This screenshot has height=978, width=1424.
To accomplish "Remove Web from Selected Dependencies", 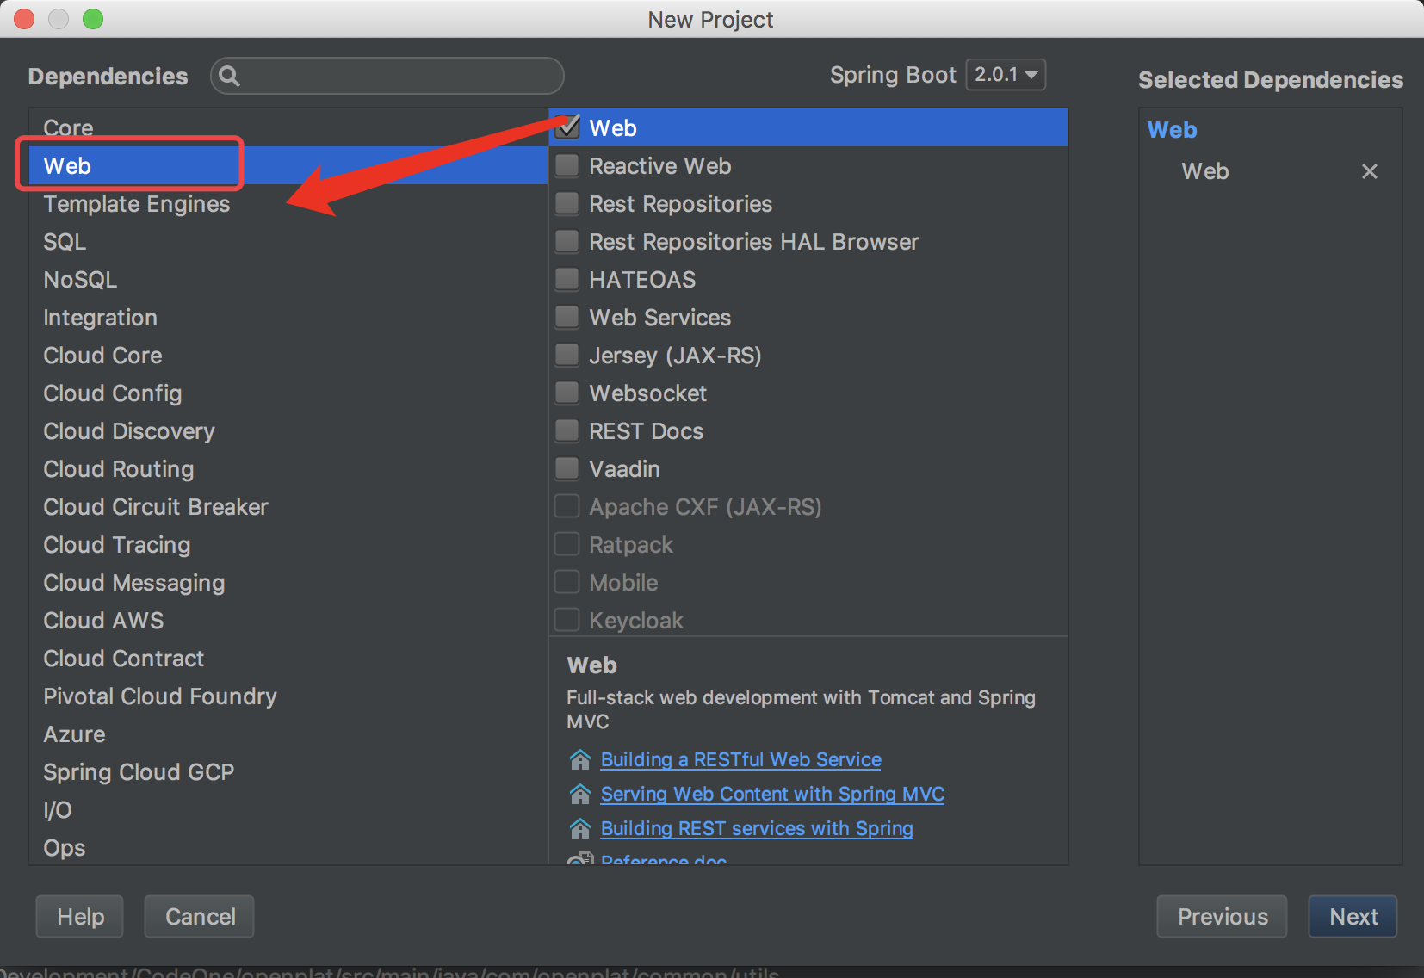I will coord(1369,171).
